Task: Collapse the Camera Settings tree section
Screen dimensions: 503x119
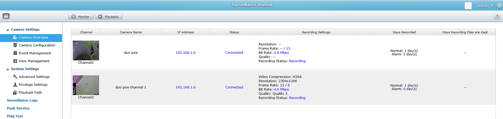Action: [8, 30]
